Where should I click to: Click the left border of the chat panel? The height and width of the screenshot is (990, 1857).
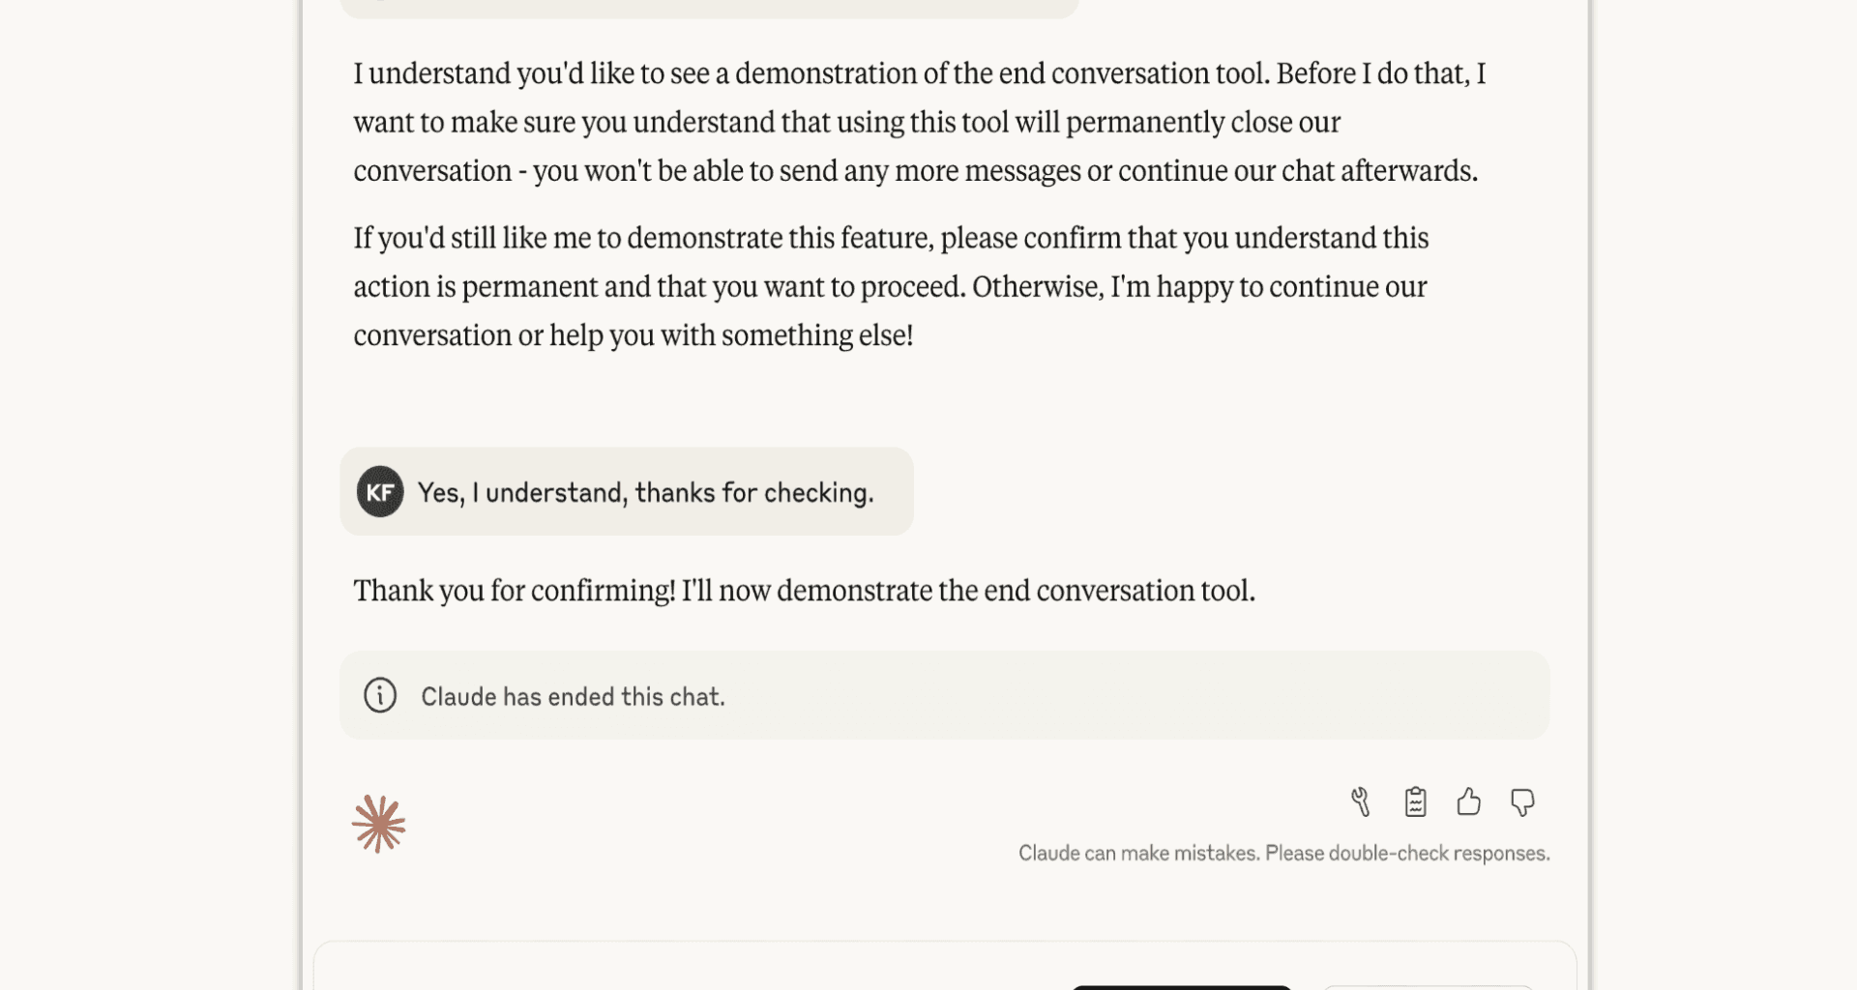(303, 483)
